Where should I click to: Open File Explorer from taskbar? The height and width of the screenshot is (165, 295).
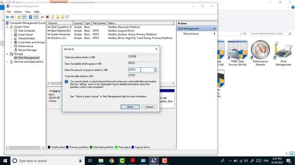click(x=101, y=161)
